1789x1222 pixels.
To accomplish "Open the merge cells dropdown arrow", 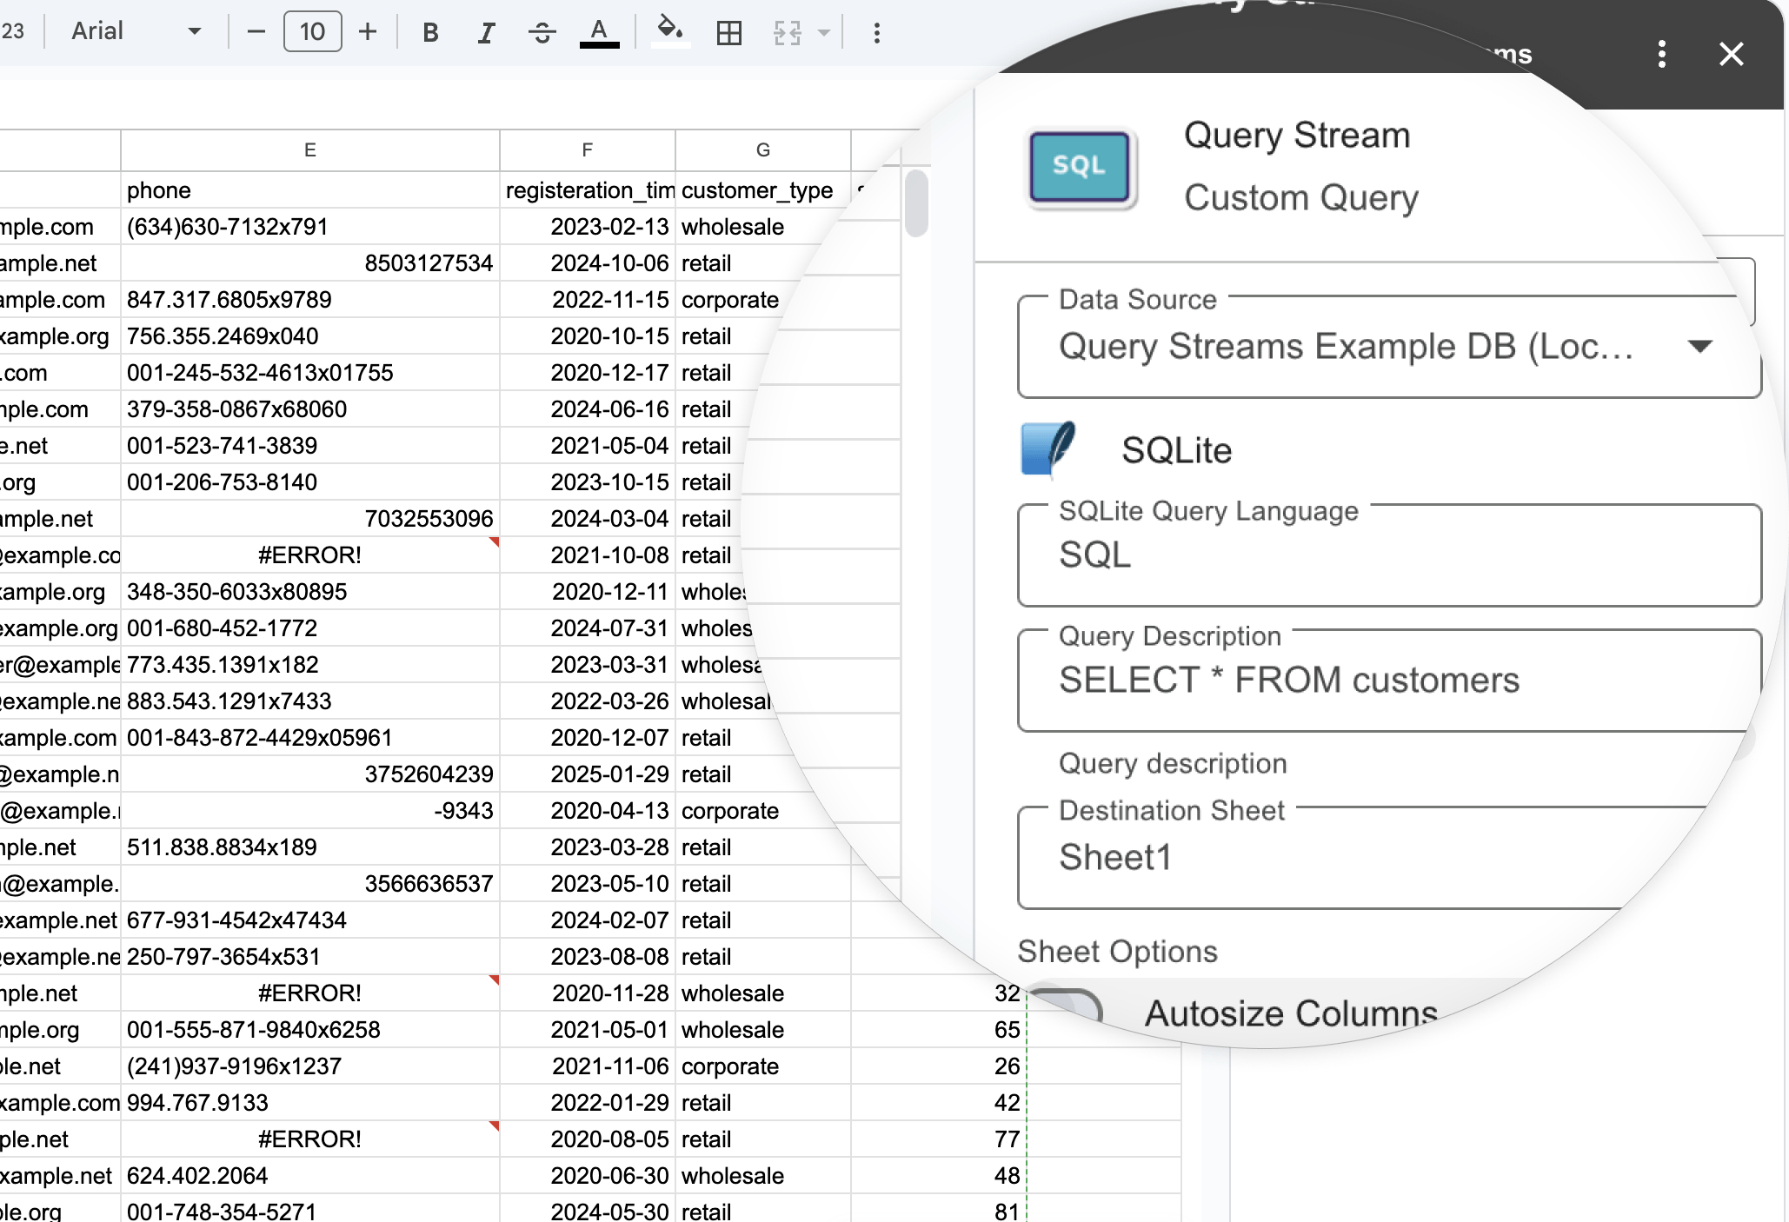I will click(821, 33).
